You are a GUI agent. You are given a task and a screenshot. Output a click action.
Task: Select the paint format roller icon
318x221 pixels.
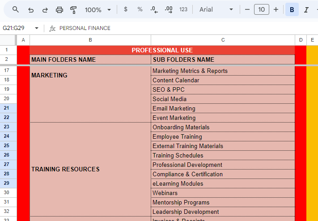tap(73, 10)
